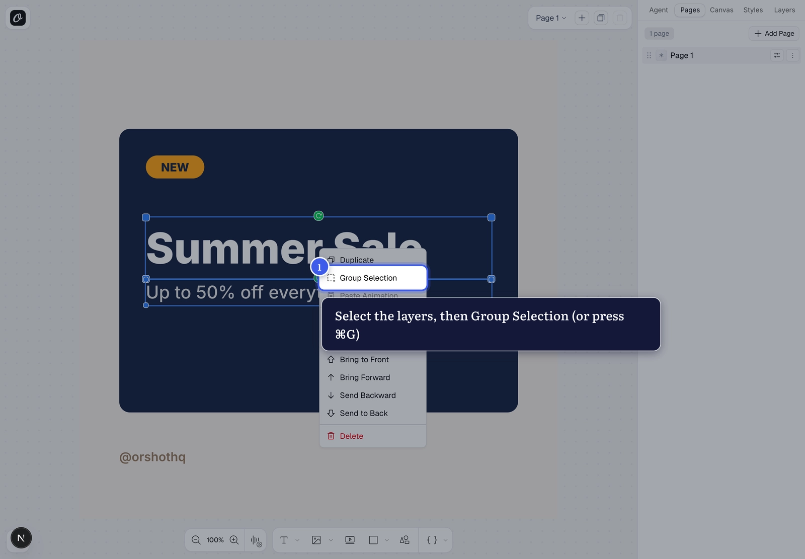Choose Send Backward from the context menu
The height and width of the screenshot is (559, 805).
(x=373, y=395)
